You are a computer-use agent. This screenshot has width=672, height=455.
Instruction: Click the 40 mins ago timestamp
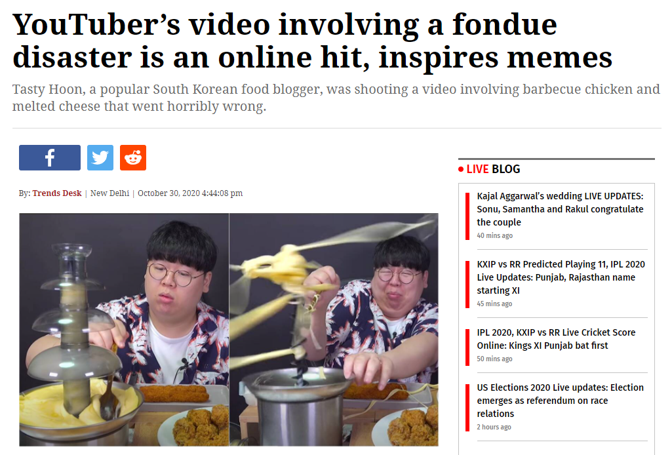[494, 235]
